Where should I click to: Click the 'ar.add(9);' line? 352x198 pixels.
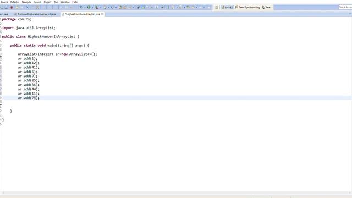pos(28,76)
